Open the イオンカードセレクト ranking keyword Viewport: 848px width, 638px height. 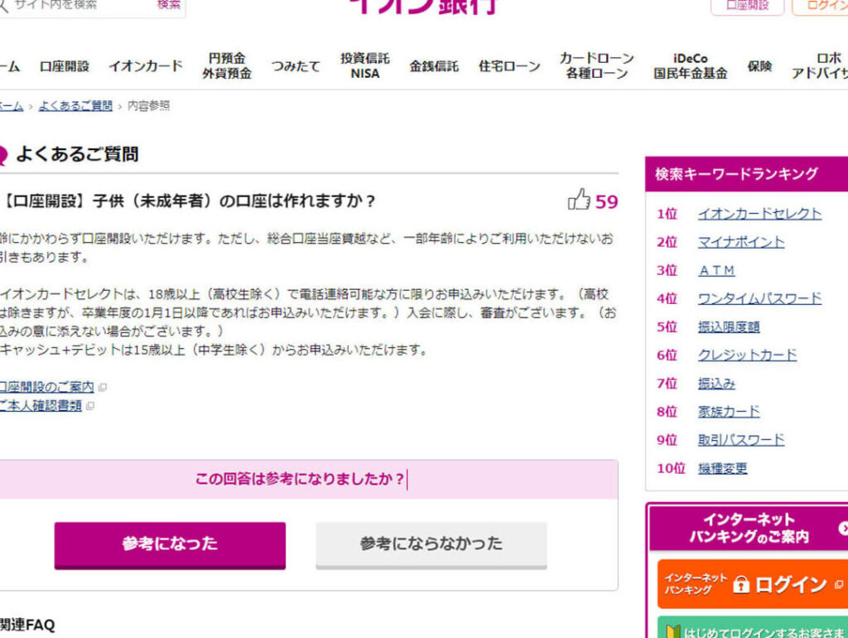click(x=759, y=214)
